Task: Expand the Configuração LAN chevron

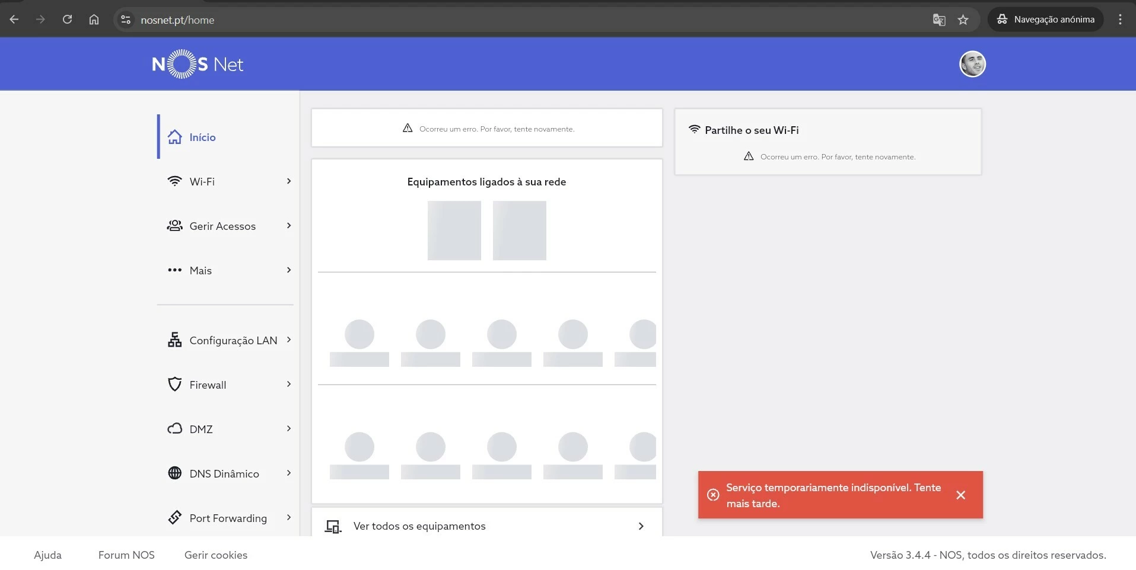Action: coord(289,340)
